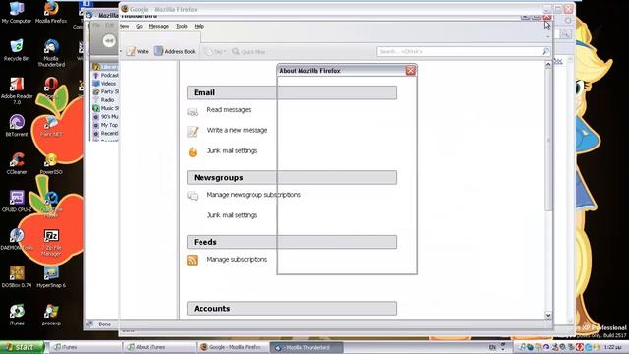Open the Recycle Bin icon

17,50
